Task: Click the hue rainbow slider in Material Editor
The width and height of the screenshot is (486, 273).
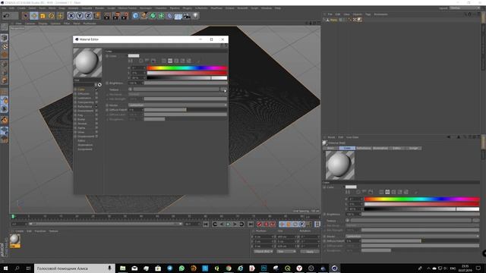Action: [x=187, y=67]
